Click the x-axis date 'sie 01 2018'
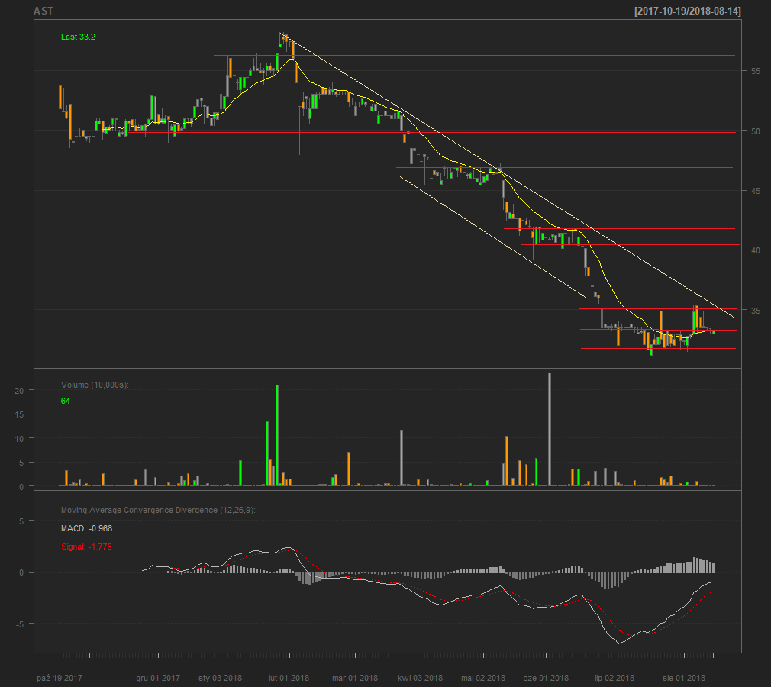 [683, 678]
